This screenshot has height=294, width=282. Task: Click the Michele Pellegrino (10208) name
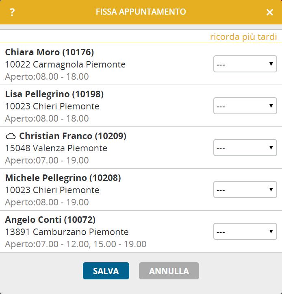63,178
